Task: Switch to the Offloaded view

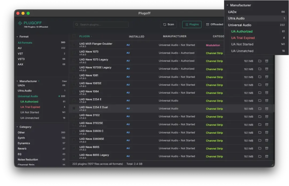Action: [214, 25]
